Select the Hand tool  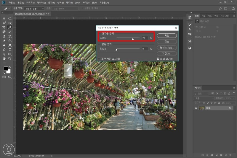click(4, 58)
